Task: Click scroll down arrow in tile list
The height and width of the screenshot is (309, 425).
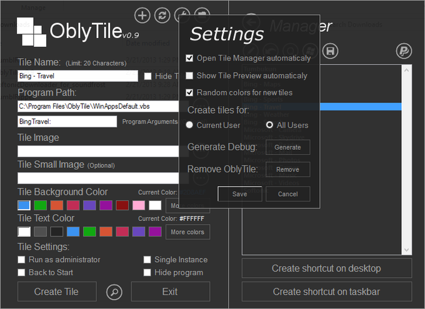Action: coord(407,250)
